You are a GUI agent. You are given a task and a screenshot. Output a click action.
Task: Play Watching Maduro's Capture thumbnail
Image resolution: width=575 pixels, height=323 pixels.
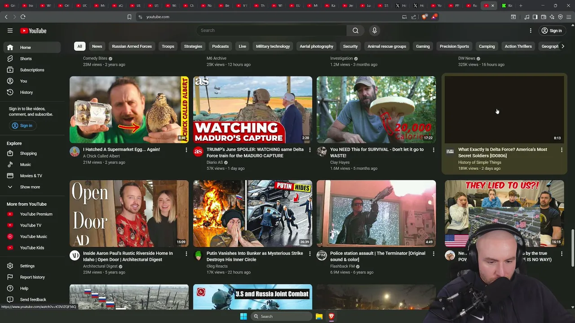[252, 109]
